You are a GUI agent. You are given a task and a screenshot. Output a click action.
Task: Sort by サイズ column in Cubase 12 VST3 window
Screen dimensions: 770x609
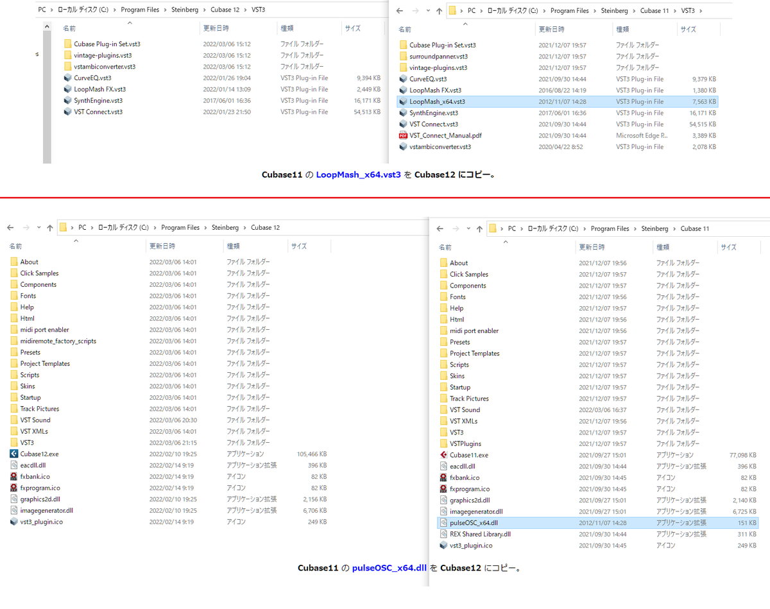pos(353,29)
